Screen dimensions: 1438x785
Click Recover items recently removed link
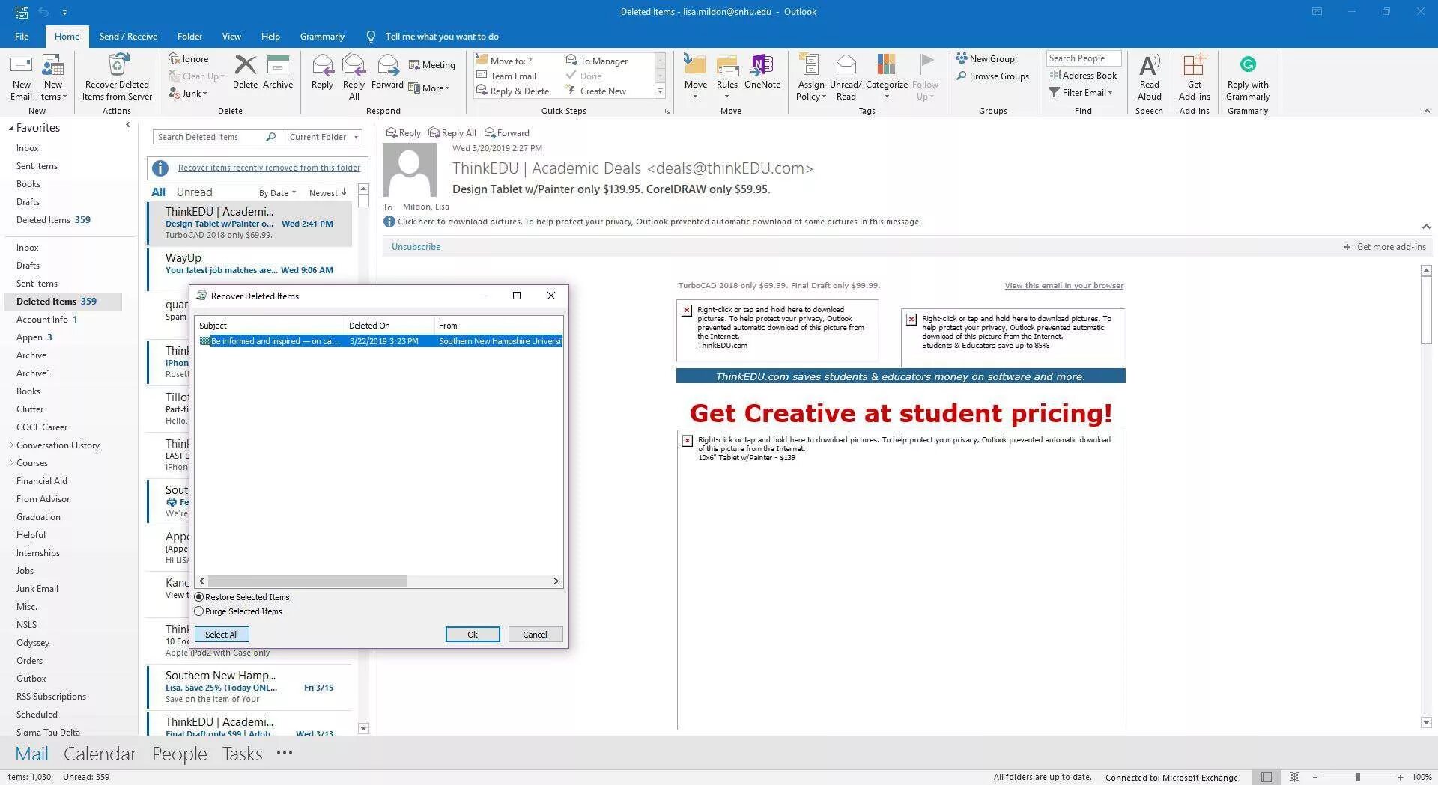click(269, 168)
